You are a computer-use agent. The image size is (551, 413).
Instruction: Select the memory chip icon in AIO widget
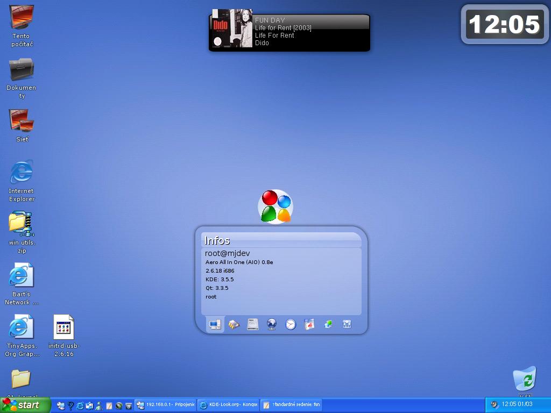(x=234, y=324)
